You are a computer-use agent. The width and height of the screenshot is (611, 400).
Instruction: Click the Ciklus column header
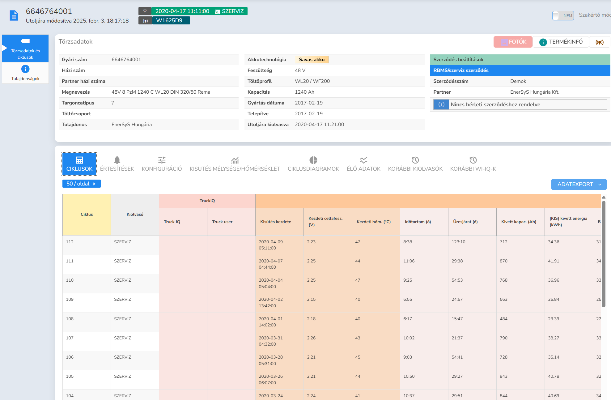pos(87,215)
